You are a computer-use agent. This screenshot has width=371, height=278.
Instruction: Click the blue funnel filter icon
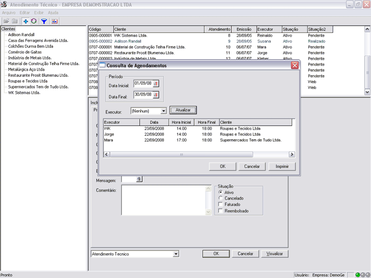tap(44, 21)
